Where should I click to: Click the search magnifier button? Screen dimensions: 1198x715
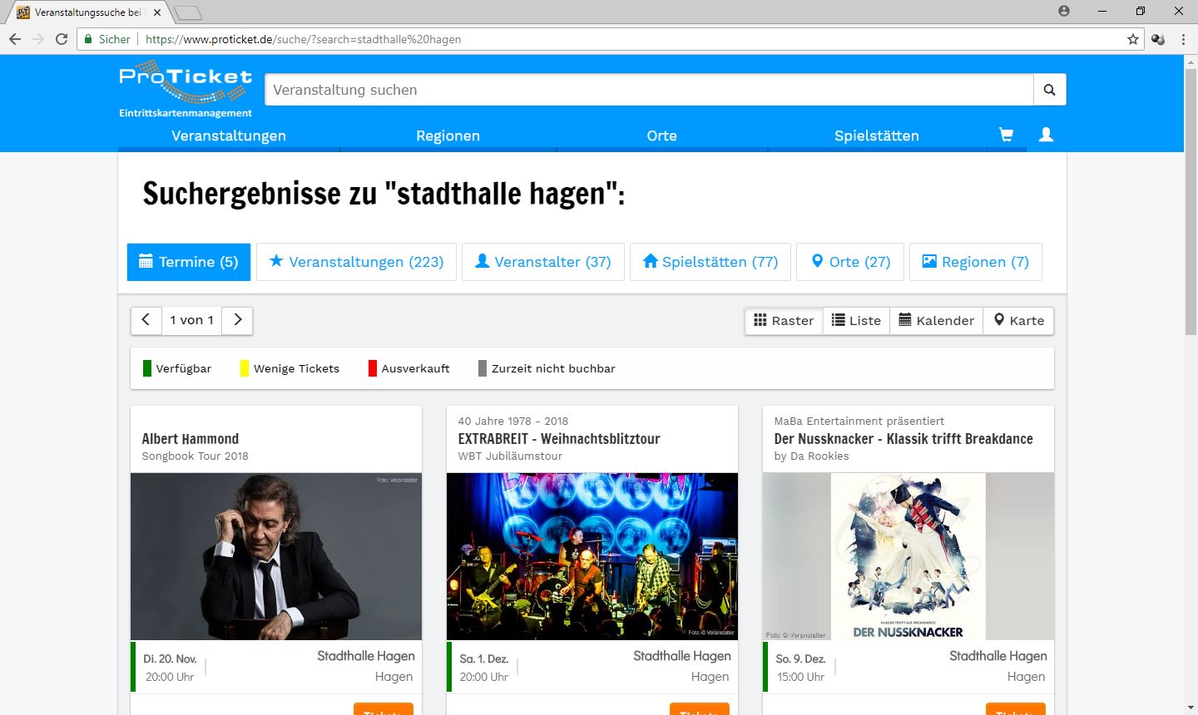point(1049,90)
